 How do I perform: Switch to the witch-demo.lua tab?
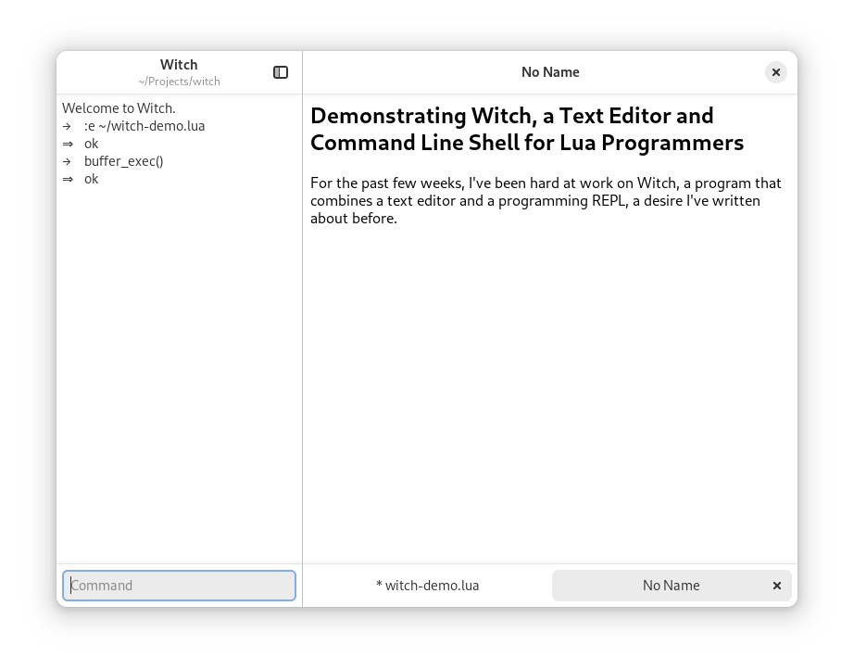pos(428,586)
